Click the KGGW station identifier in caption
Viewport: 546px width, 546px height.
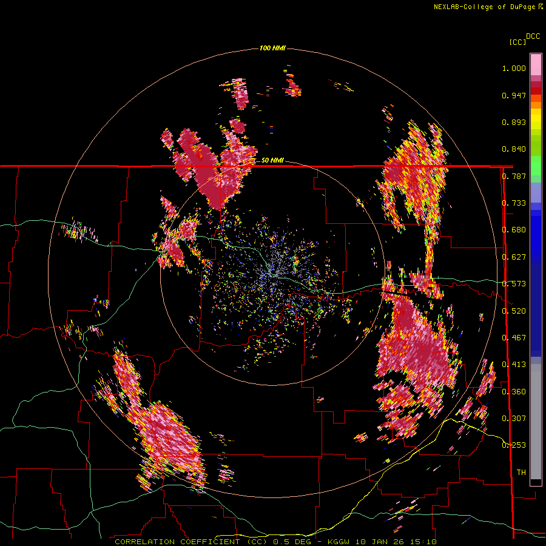(337, 542)
